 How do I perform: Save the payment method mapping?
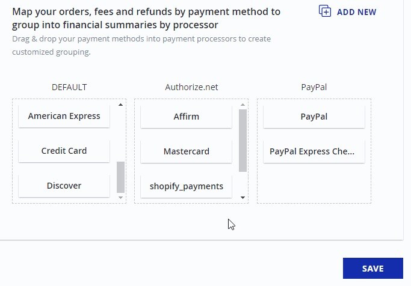372,268
